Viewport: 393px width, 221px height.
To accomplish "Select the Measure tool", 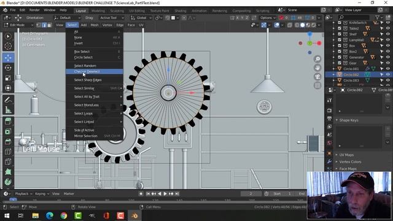I will (x=8, y=110).
